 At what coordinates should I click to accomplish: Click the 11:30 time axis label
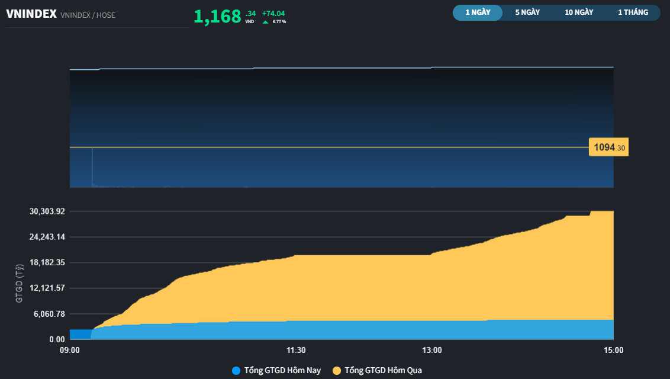pos(296,351)
